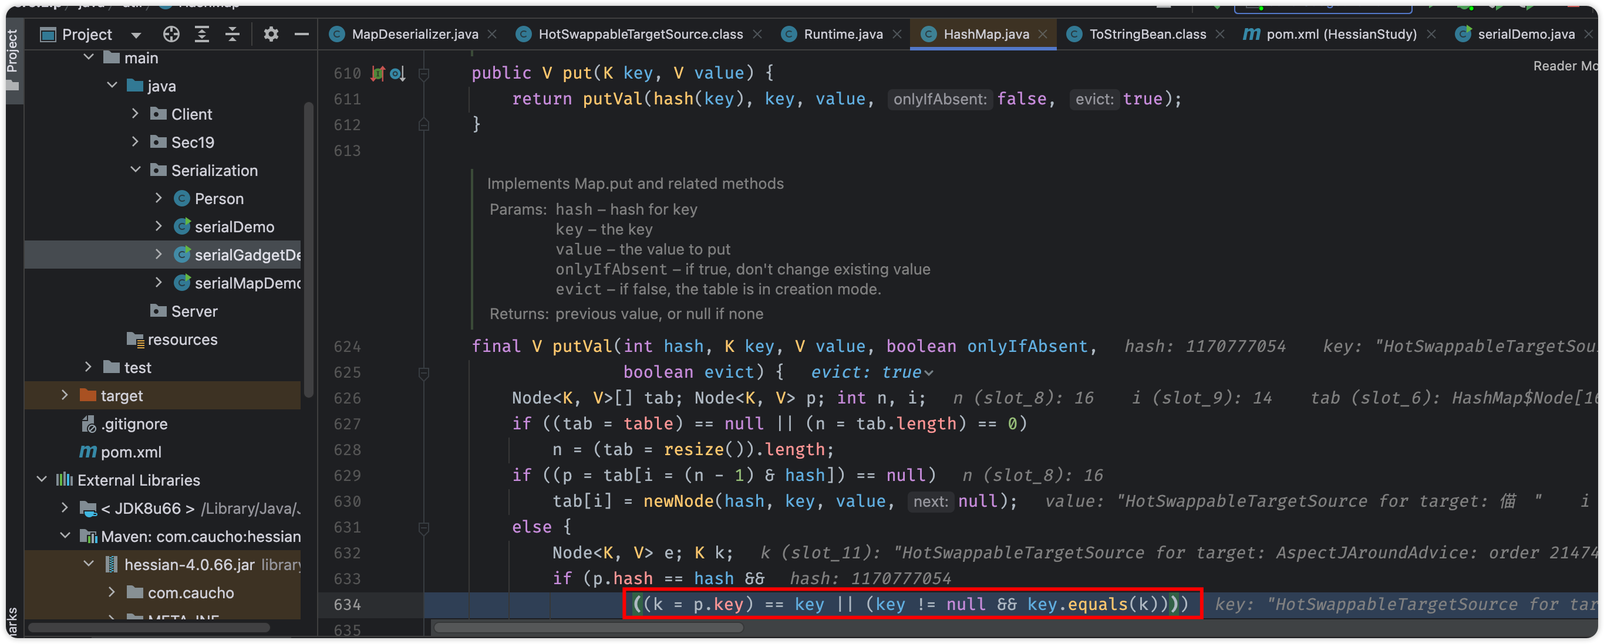
Task: Open Project panel settings gear
Action: (x=271, y=34)
